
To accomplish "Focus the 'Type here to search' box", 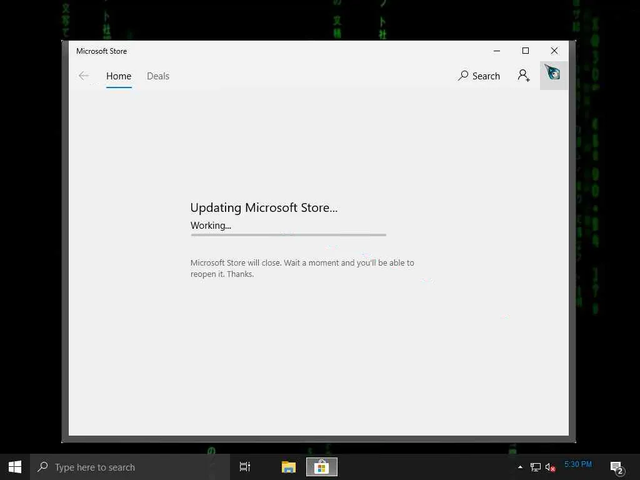I will coord(130,467).
